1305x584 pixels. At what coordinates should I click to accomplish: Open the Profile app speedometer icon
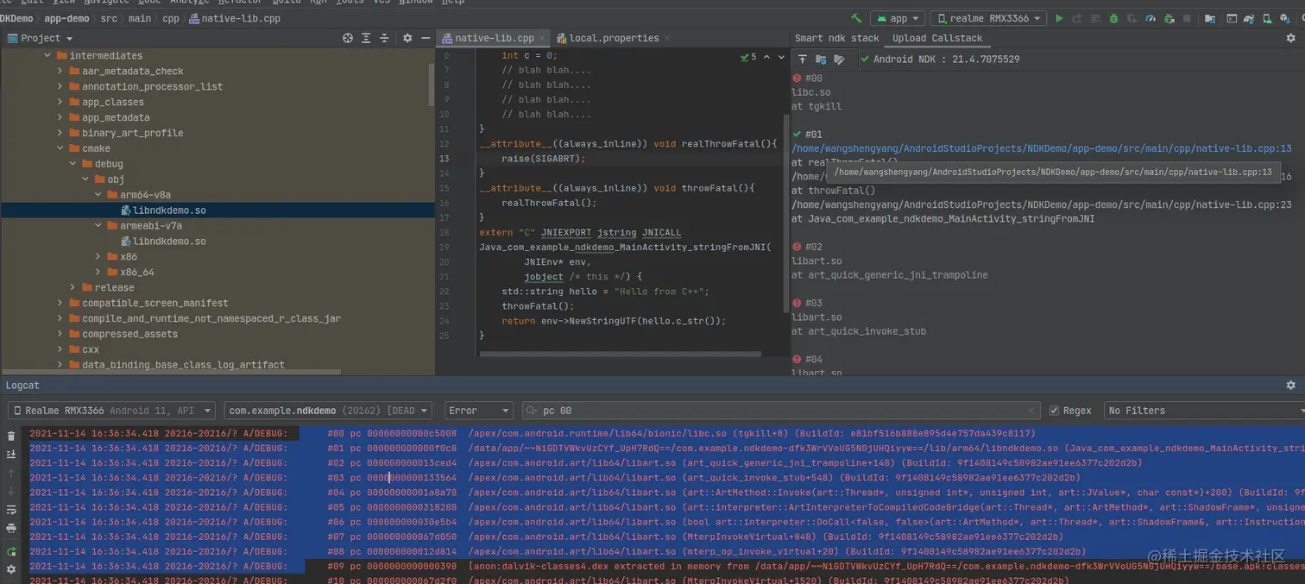1150,18
